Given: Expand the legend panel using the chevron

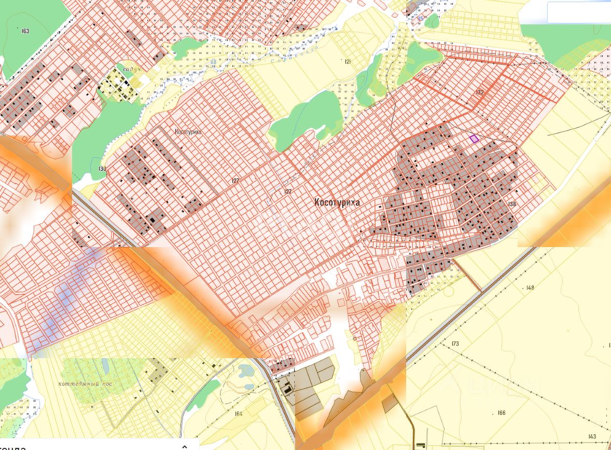Looking at the screenshot, I should 185,446.
